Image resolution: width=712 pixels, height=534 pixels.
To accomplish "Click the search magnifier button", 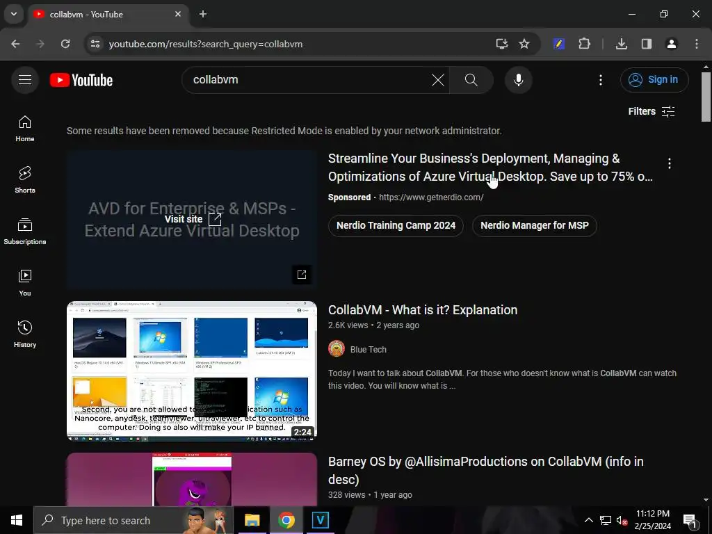I will point(471,80).
